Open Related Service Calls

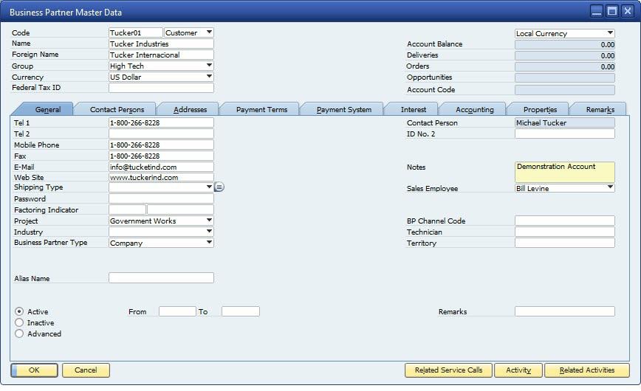[x=448, y=370]
